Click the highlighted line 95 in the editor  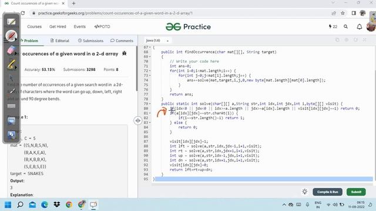(264, 179)
